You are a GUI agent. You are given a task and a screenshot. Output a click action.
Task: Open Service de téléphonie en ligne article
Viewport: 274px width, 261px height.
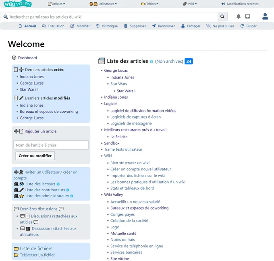pyautogui.click(x=137, y=246)
